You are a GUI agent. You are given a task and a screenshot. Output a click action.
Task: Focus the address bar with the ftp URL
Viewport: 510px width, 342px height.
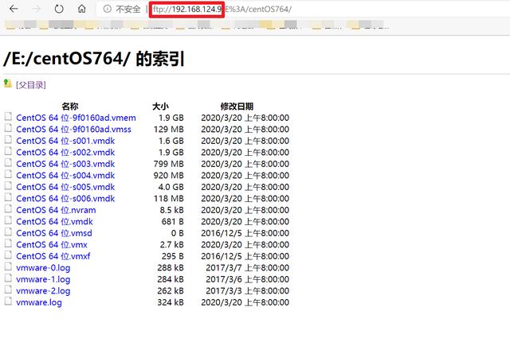coord(303,9)
